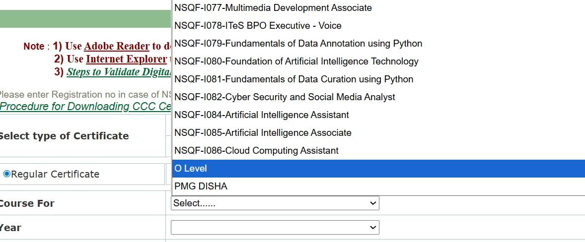Choose the highlighted O Level option
Image resolution: width=585 pixels, height=242 pixels.
click(191, 169)
